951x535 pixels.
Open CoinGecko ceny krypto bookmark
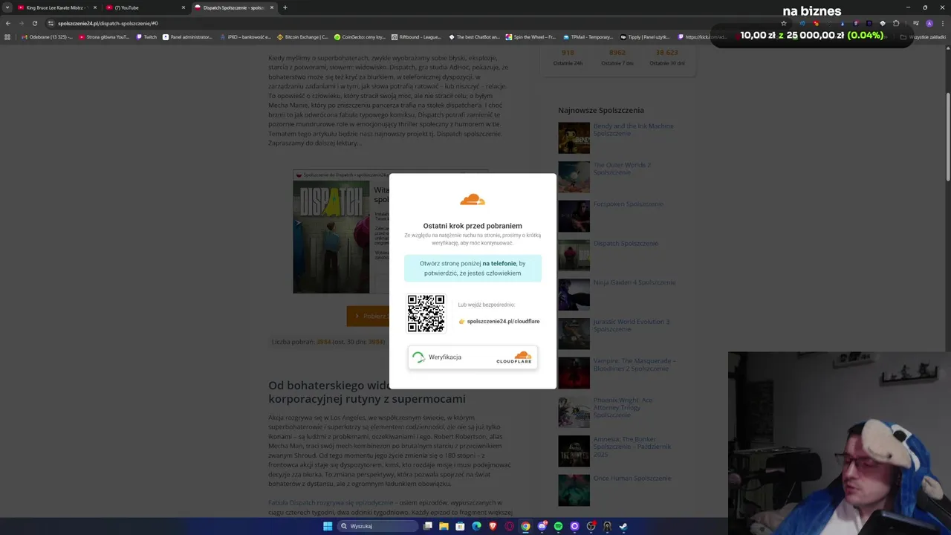[360, 36]
